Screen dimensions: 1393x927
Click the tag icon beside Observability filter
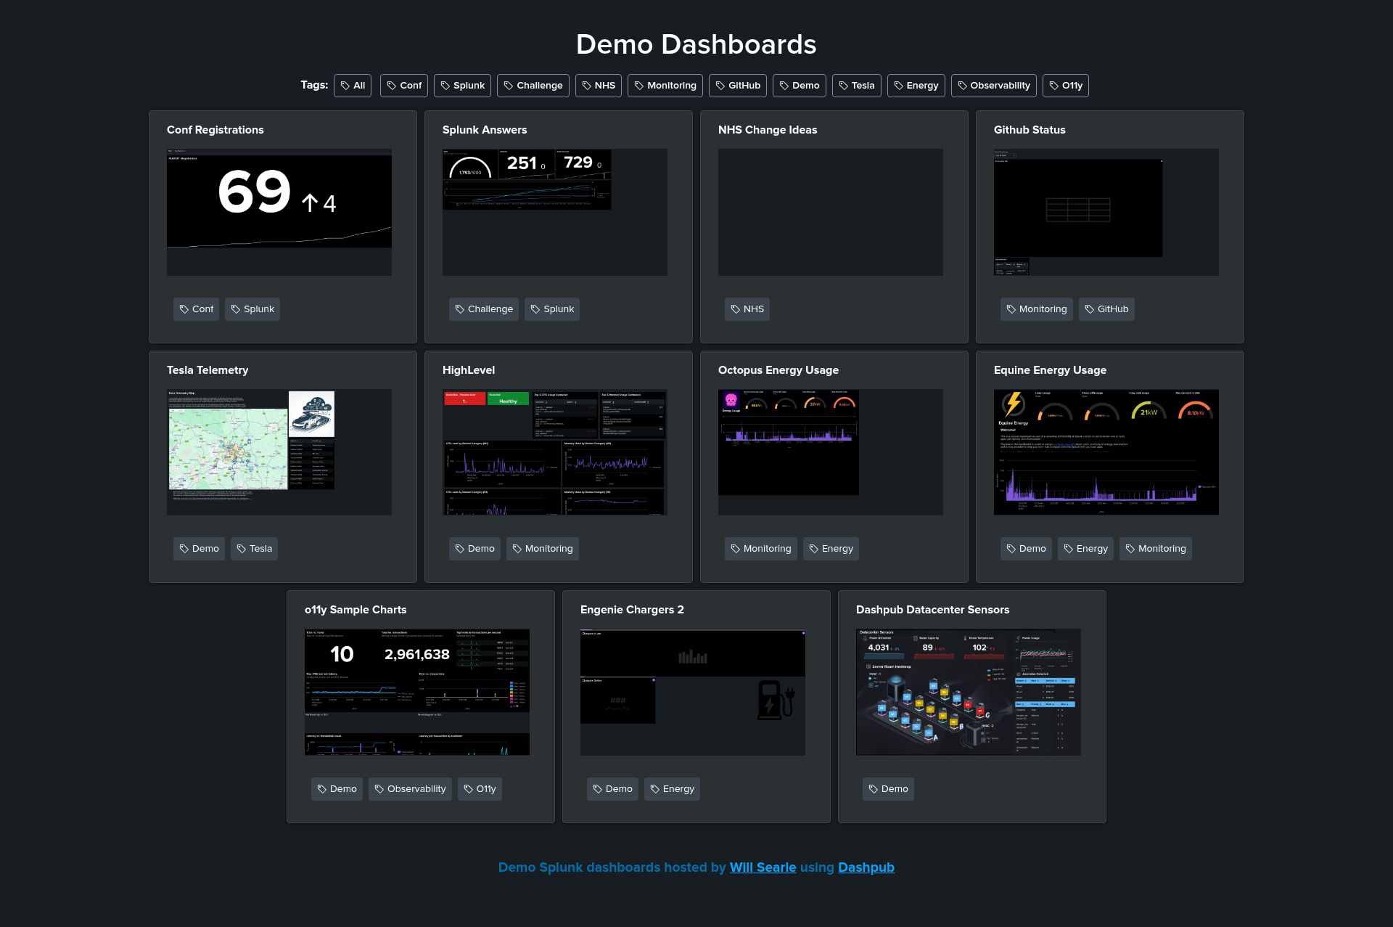962,85
